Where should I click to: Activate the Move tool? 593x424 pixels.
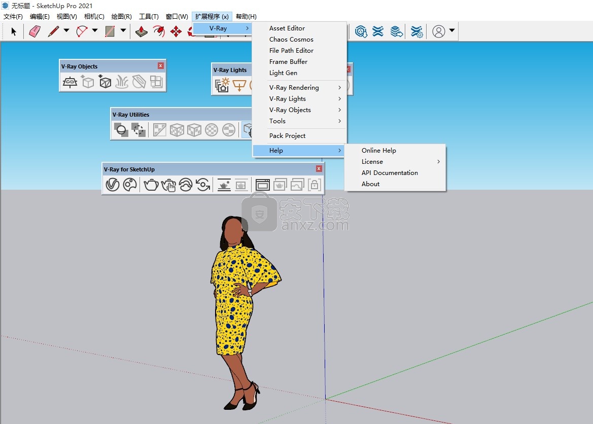coord(176,31)
